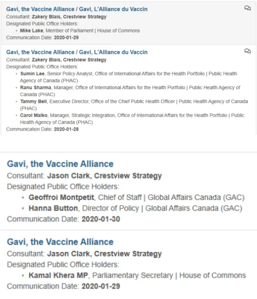Open Gavi link dated 2020-01-28
Screen dimensions: 257x299
[77, 52]
